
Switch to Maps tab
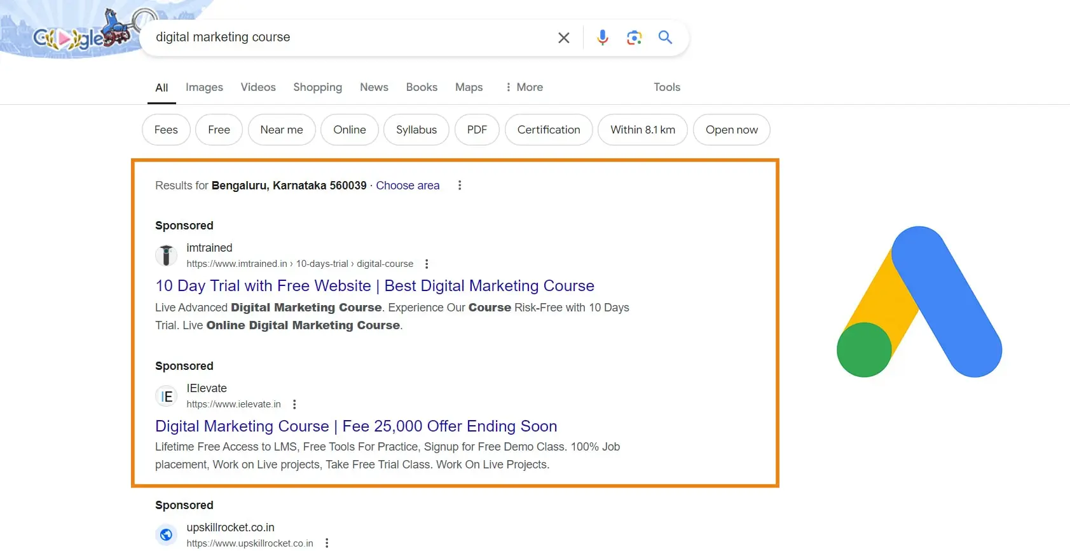469,87
